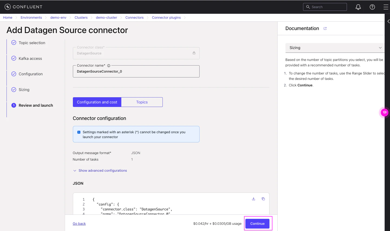Click the Topic selection step checkmark icon

point(14,43)
